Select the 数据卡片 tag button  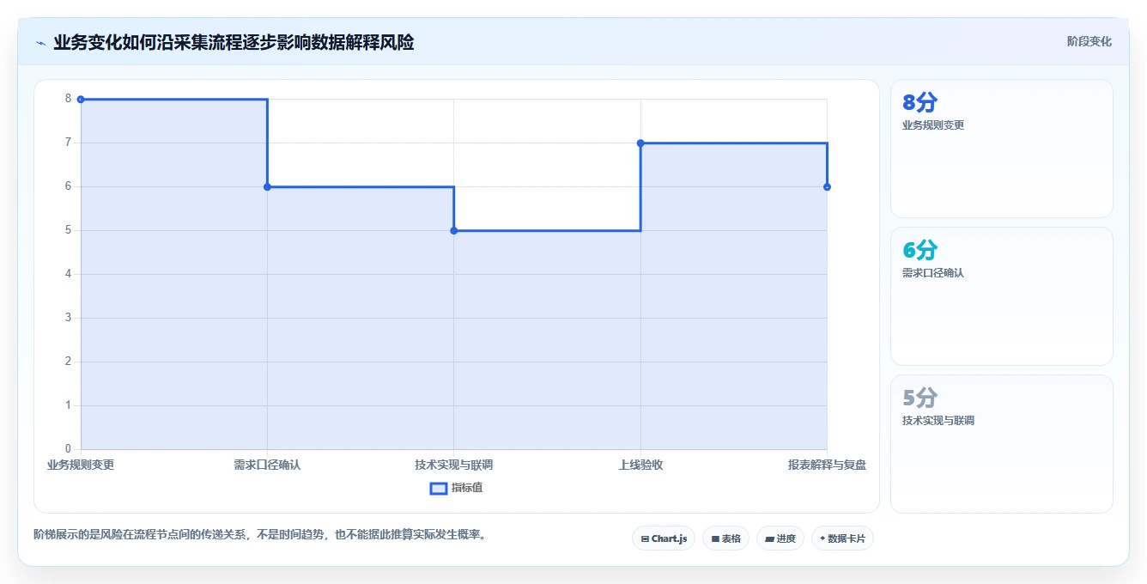pos(842,538)
